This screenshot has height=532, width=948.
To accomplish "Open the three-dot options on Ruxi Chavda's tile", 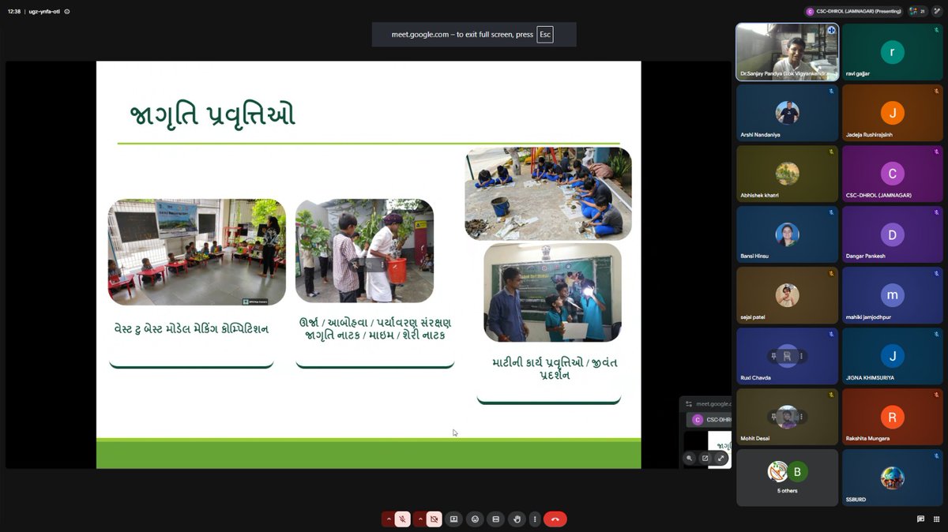I will click(801, 356).
